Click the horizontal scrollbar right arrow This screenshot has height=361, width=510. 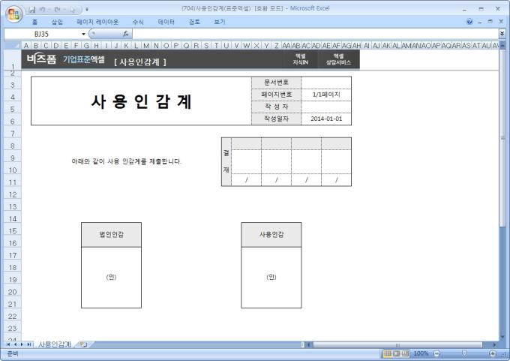tap(495, 344)
